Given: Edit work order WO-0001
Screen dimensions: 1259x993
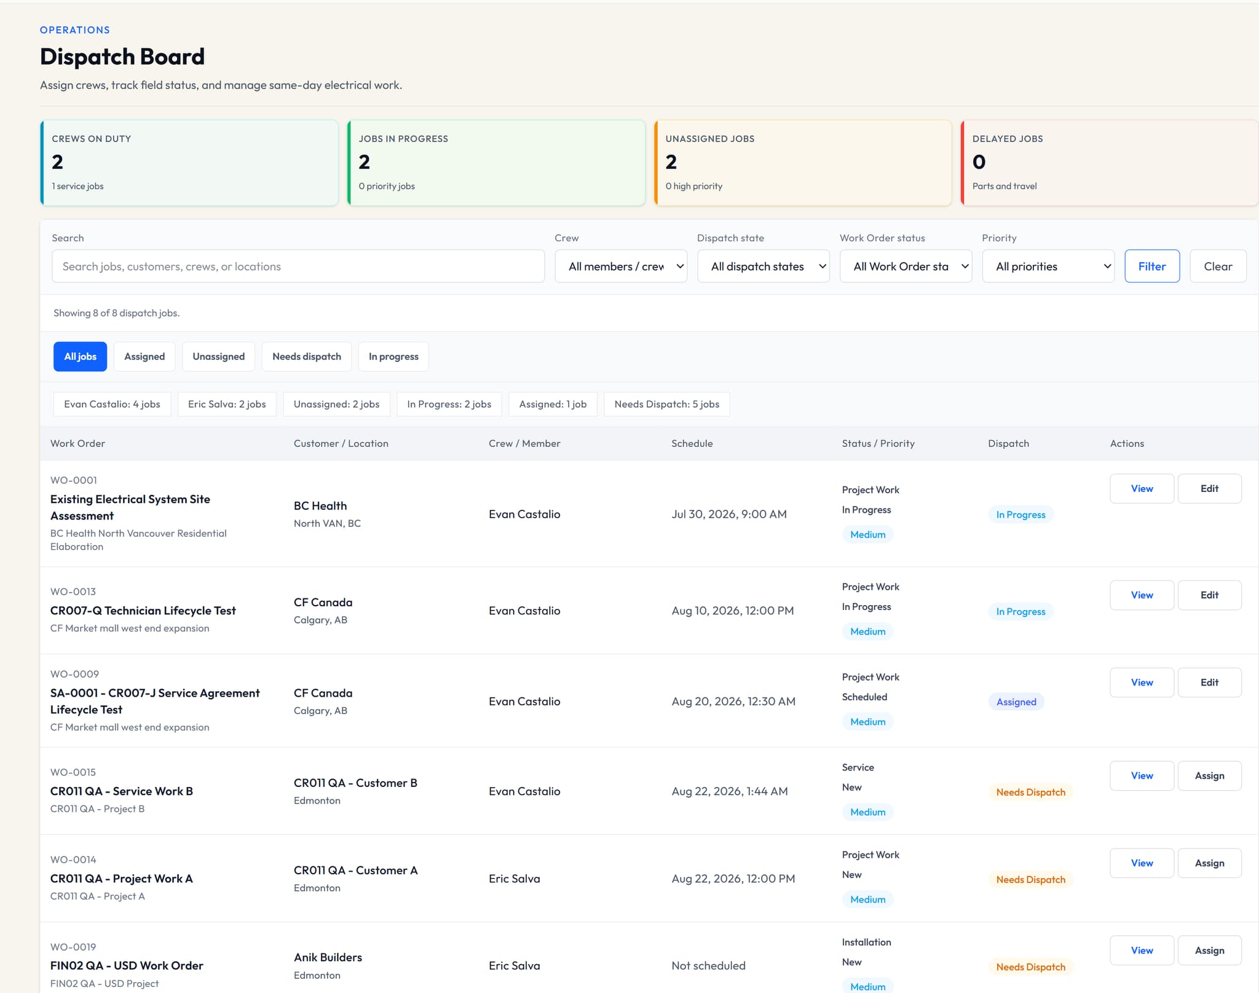Looking at the screenshot, I should point(1209,488).
